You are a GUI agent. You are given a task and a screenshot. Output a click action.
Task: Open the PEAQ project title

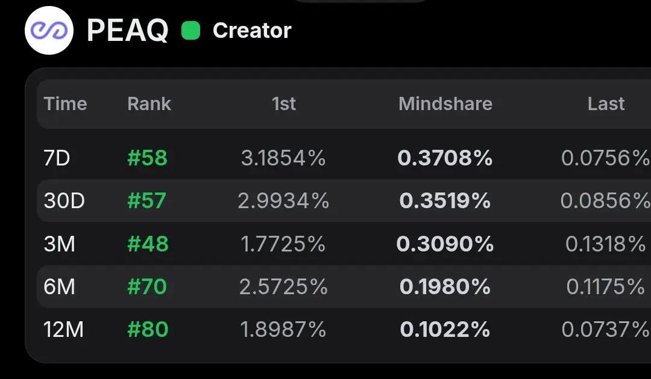click(x=127, y=31)
